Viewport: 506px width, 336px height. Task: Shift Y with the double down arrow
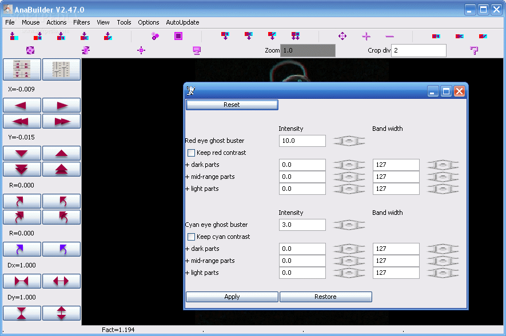click(22, 169)
